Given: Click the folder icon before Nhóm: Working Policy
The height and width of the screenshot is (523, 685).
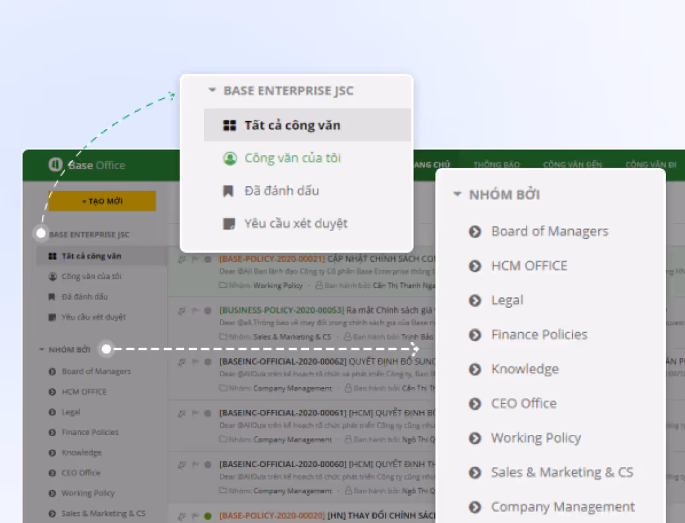Looking at the screenshot, I should click(223, 286).
